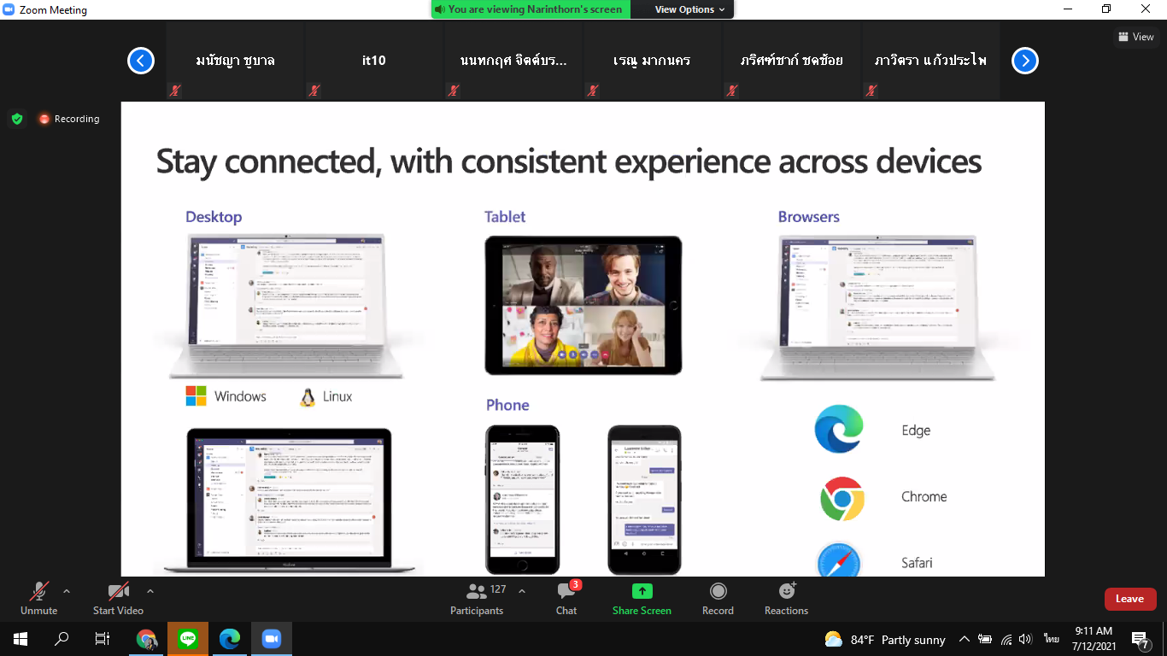
Task: Expand video options arrow beside Start Video
Action: pos(150,591)
